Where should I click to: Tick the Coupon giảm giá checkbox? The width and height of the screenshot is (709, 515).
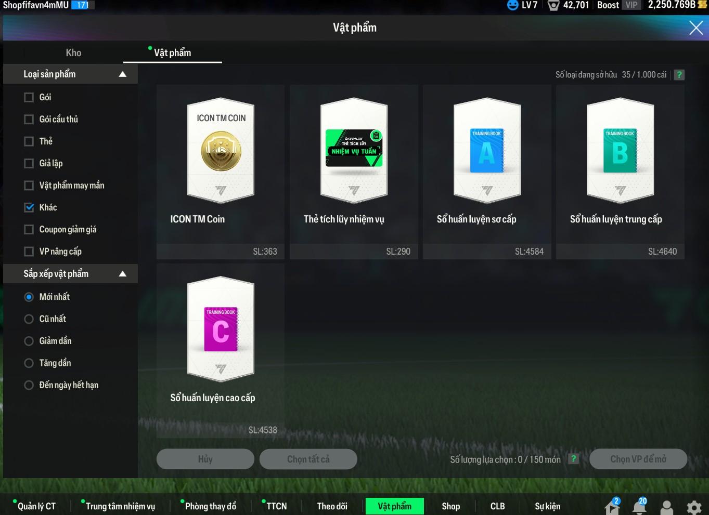point(29,230)
